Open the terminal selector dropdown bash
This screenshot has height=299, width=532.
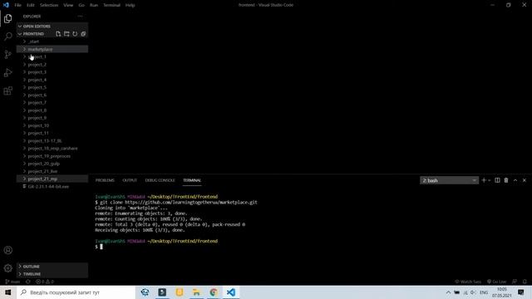[449, 180]
